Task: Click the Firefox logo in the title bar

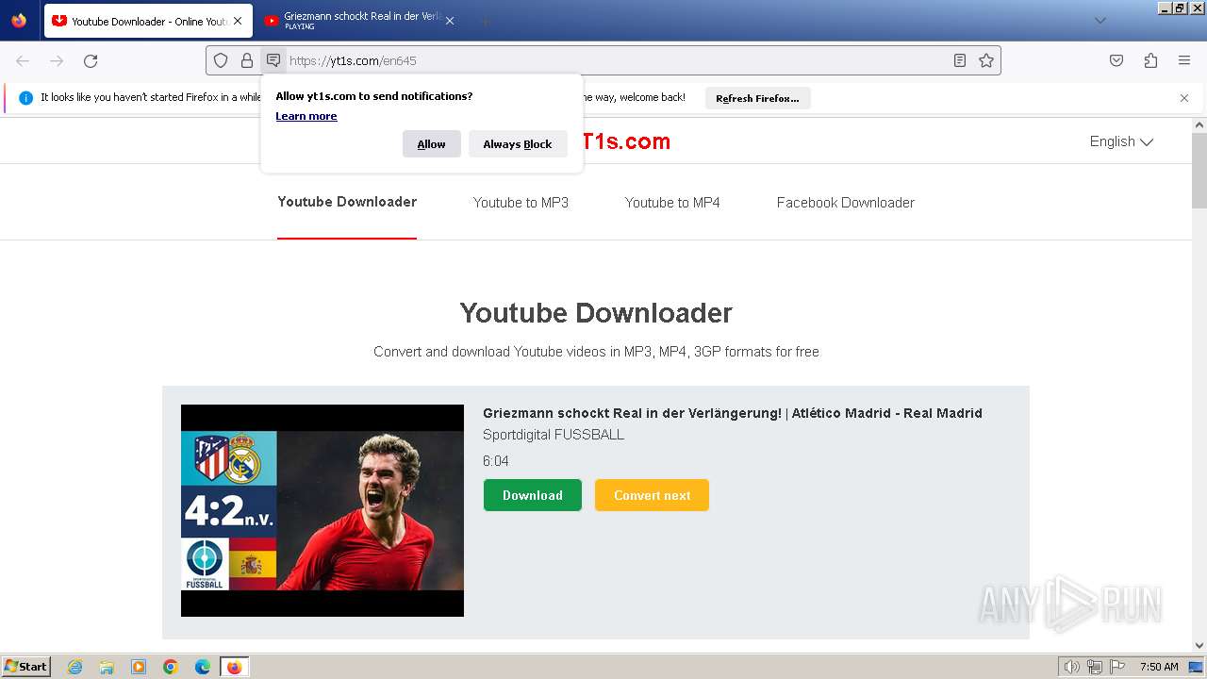Action: 19,20
